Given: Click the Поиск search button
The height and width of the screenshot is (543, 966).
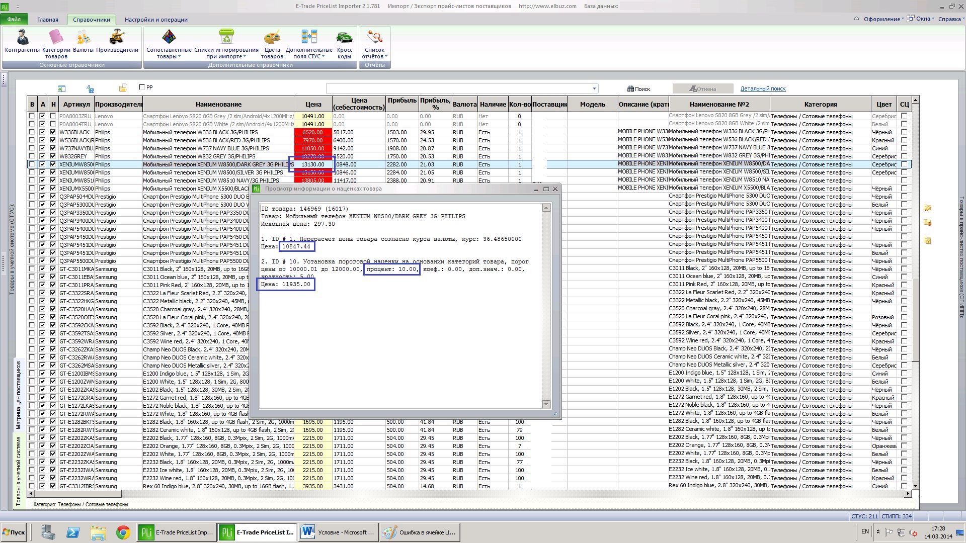Looking at the screenshot, I should [x=639, y=89].
